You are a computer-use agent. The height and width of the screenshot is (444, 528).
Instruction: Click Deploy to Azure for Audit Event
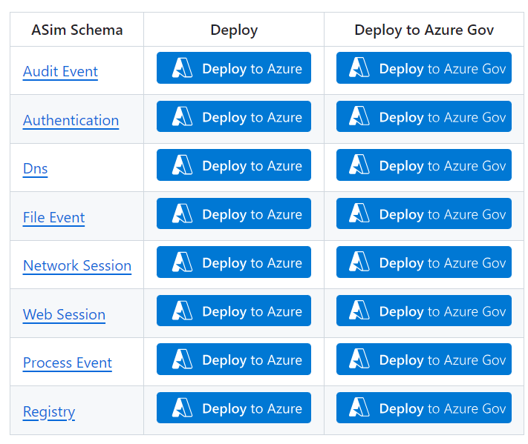[x=234, y=68]
